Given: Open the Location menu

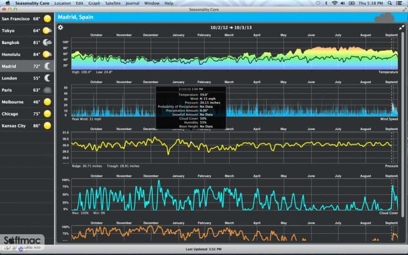Looking at the screenshot, I should [62, 3].
